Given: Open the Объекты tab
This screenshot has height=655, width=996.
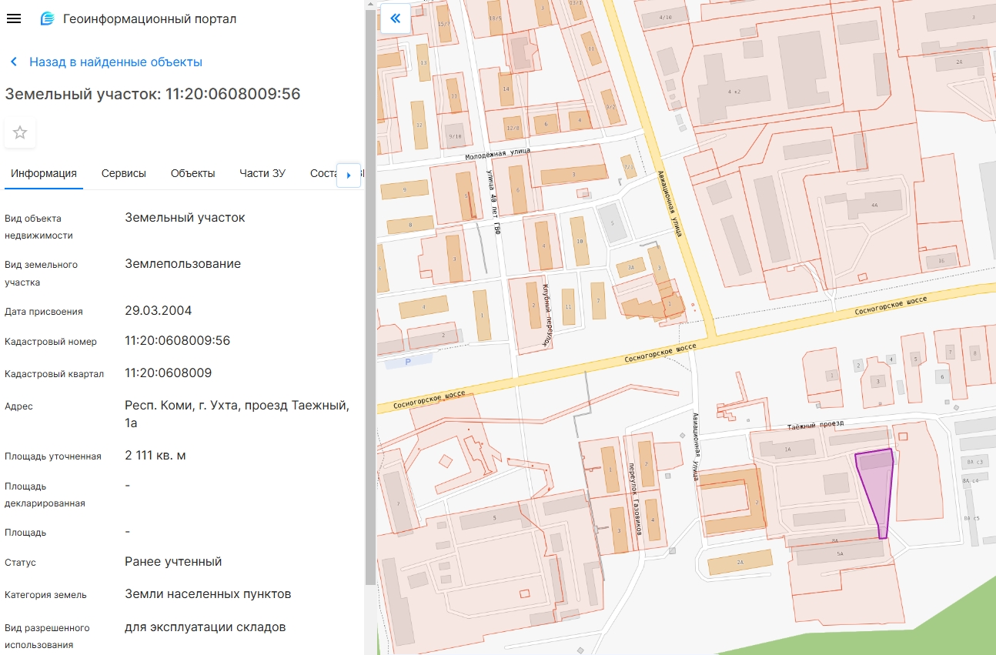Looking at the screenshot, I should click(192, 173).
